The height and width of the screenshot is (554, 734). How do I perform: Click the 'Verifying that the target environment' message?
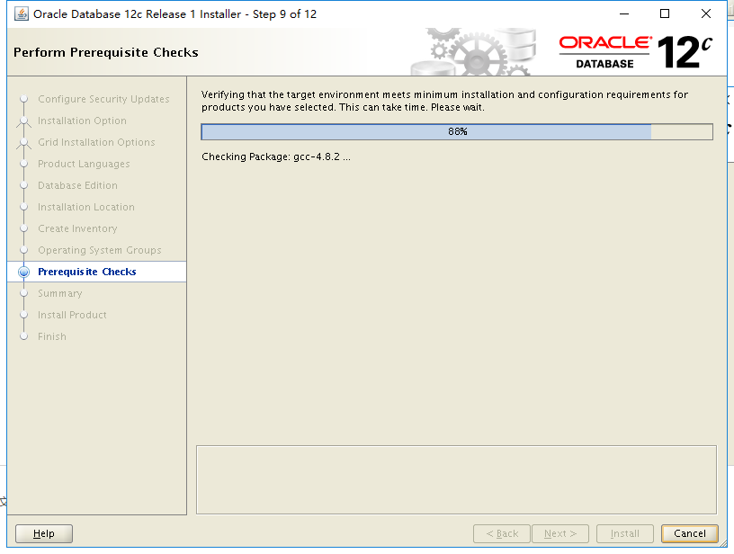[444, 101]
